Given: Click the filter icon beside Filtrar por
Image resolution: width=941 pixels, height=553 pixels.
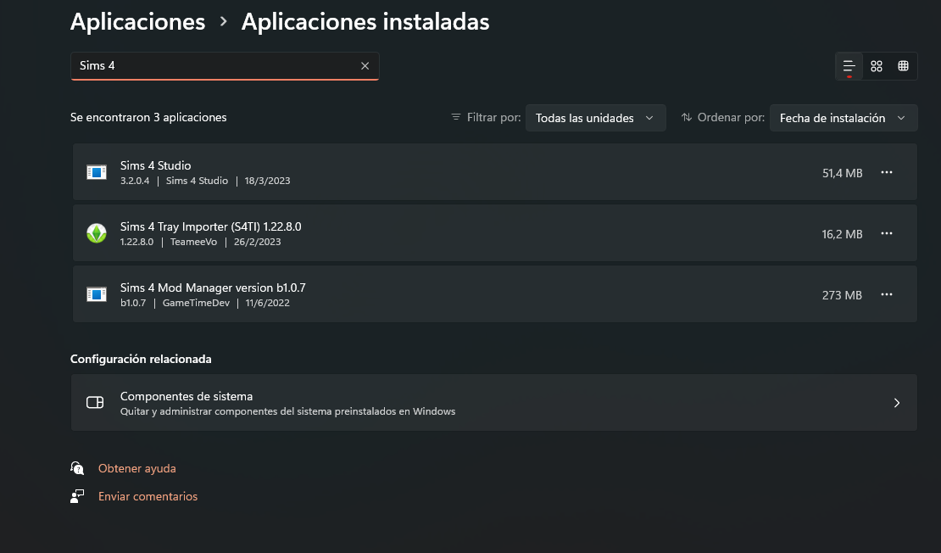Looking at the screenshot, I should (456, 117).
